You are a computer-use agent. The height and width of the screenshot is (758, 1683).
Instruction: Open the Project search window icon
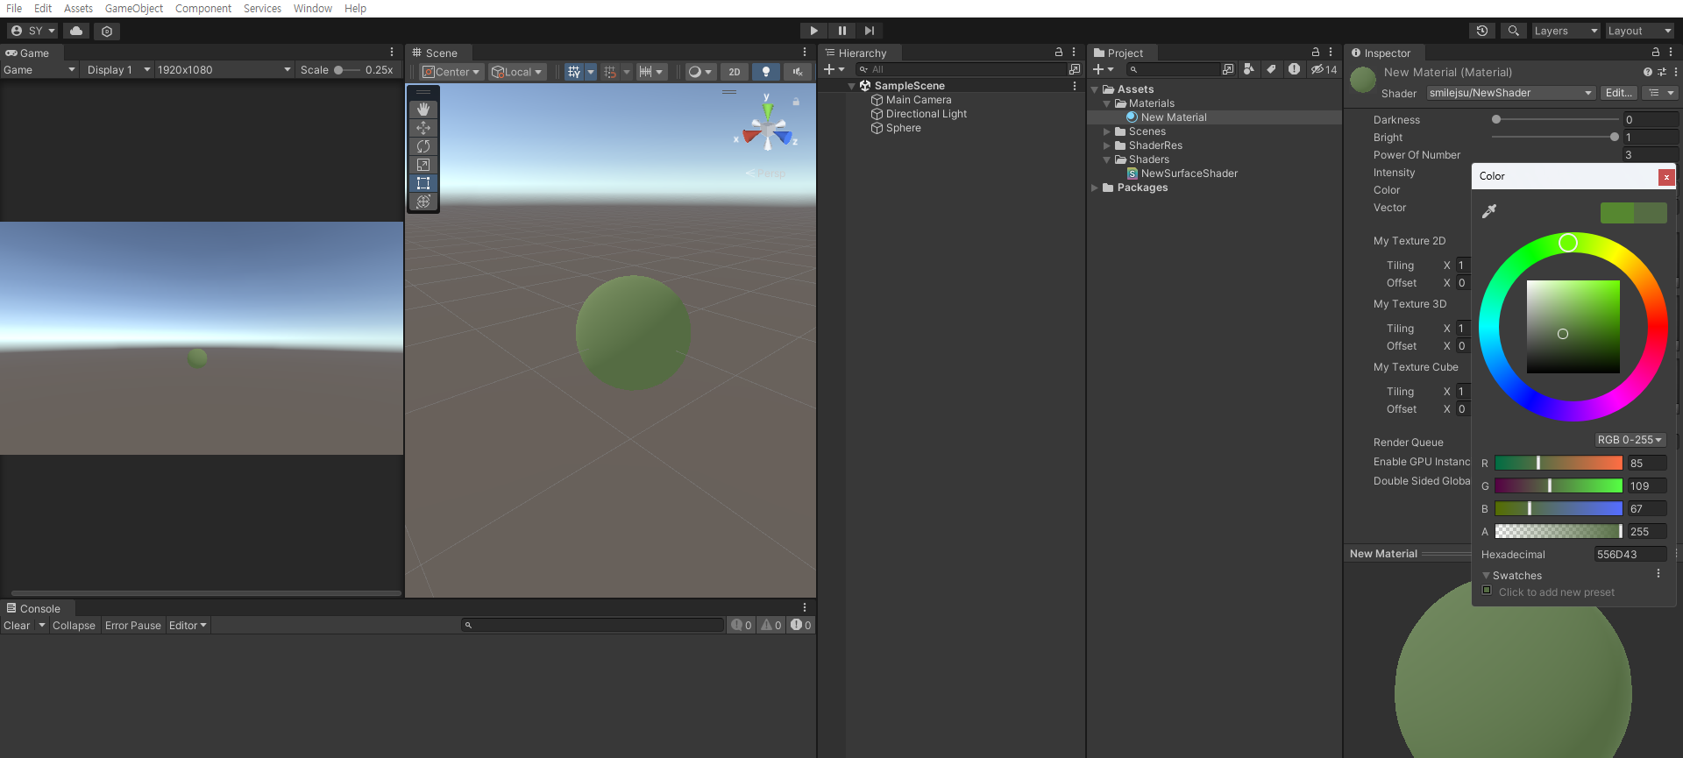click(1228, 69)
